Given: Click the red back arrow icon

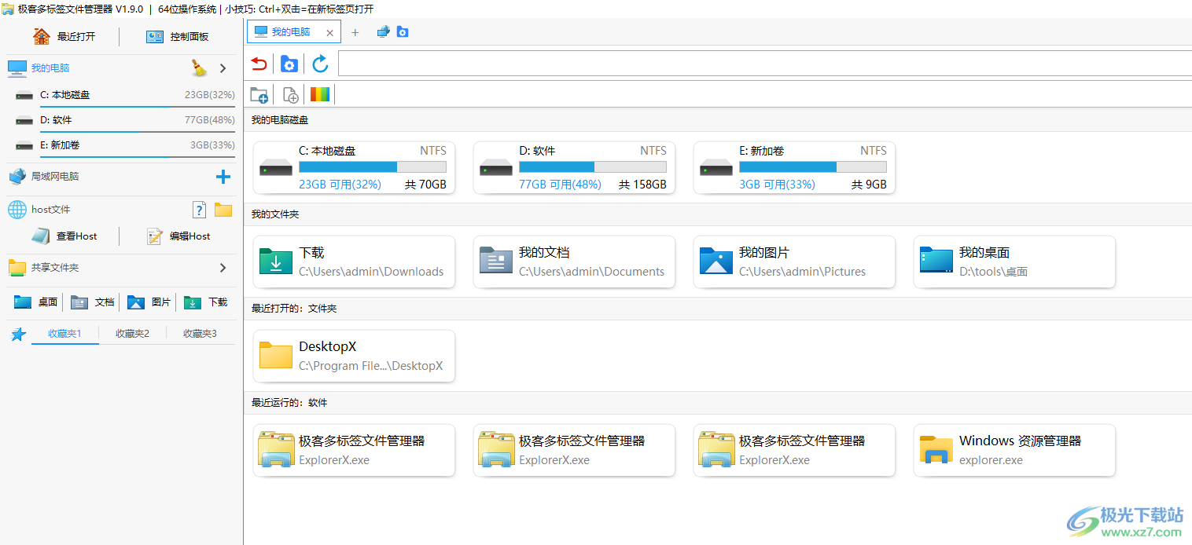Looking at the screenshot, I should tap(258, 64).
